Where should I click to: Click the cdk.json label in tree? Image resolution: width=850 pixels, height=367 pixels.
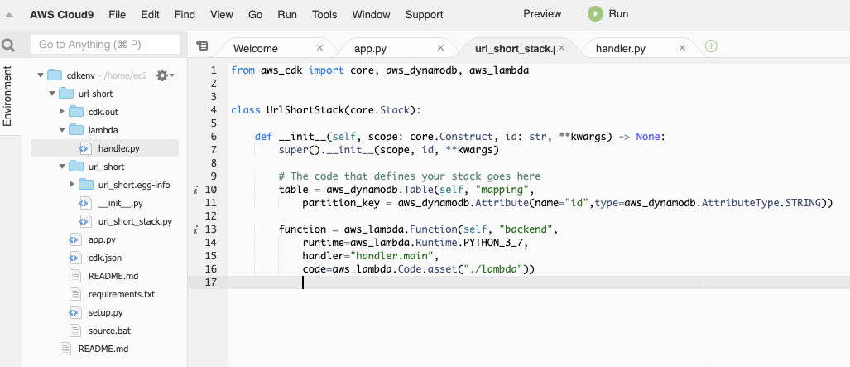[x=105, y=258]
